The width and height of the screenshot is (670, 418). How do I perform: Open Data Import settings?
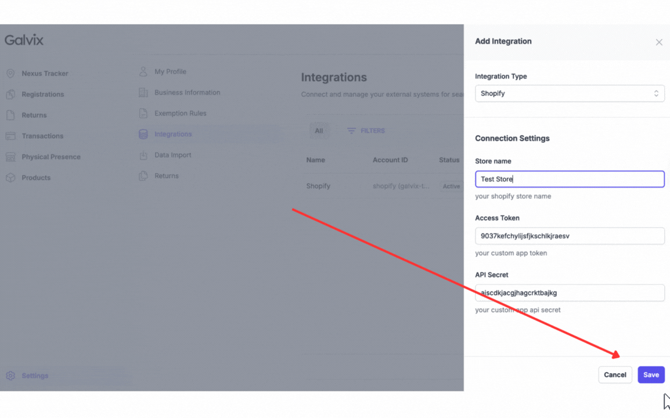[172, 155]
